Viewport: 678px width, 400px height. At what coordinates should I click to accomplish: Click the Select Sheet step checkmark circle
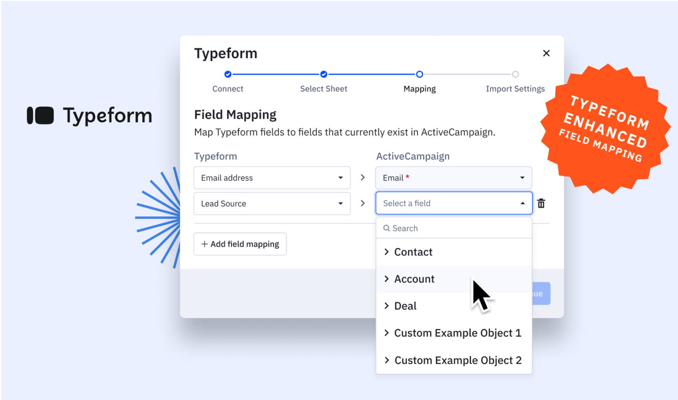pyautogui.click(x=323, y=74)
